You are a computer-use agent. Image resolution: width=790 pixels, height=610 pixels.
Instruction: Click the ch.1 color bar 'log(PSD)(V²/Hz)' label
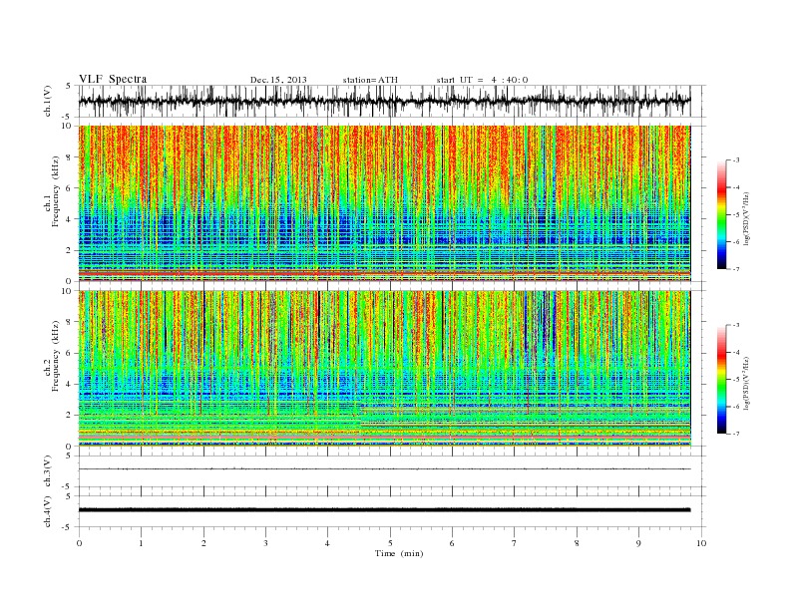[x=746, y=218]
